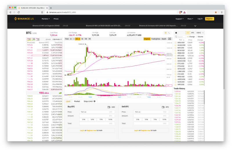
Task: Favorite the LTC/USD pair star
Action: point(176,74)
